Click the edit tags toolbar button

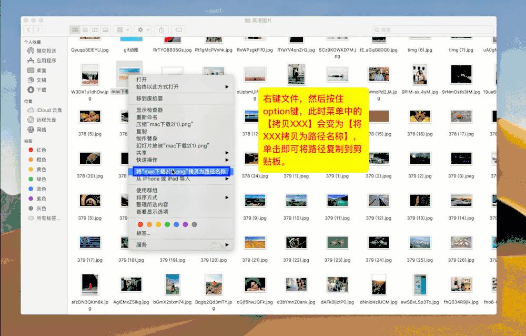(179, 29)
